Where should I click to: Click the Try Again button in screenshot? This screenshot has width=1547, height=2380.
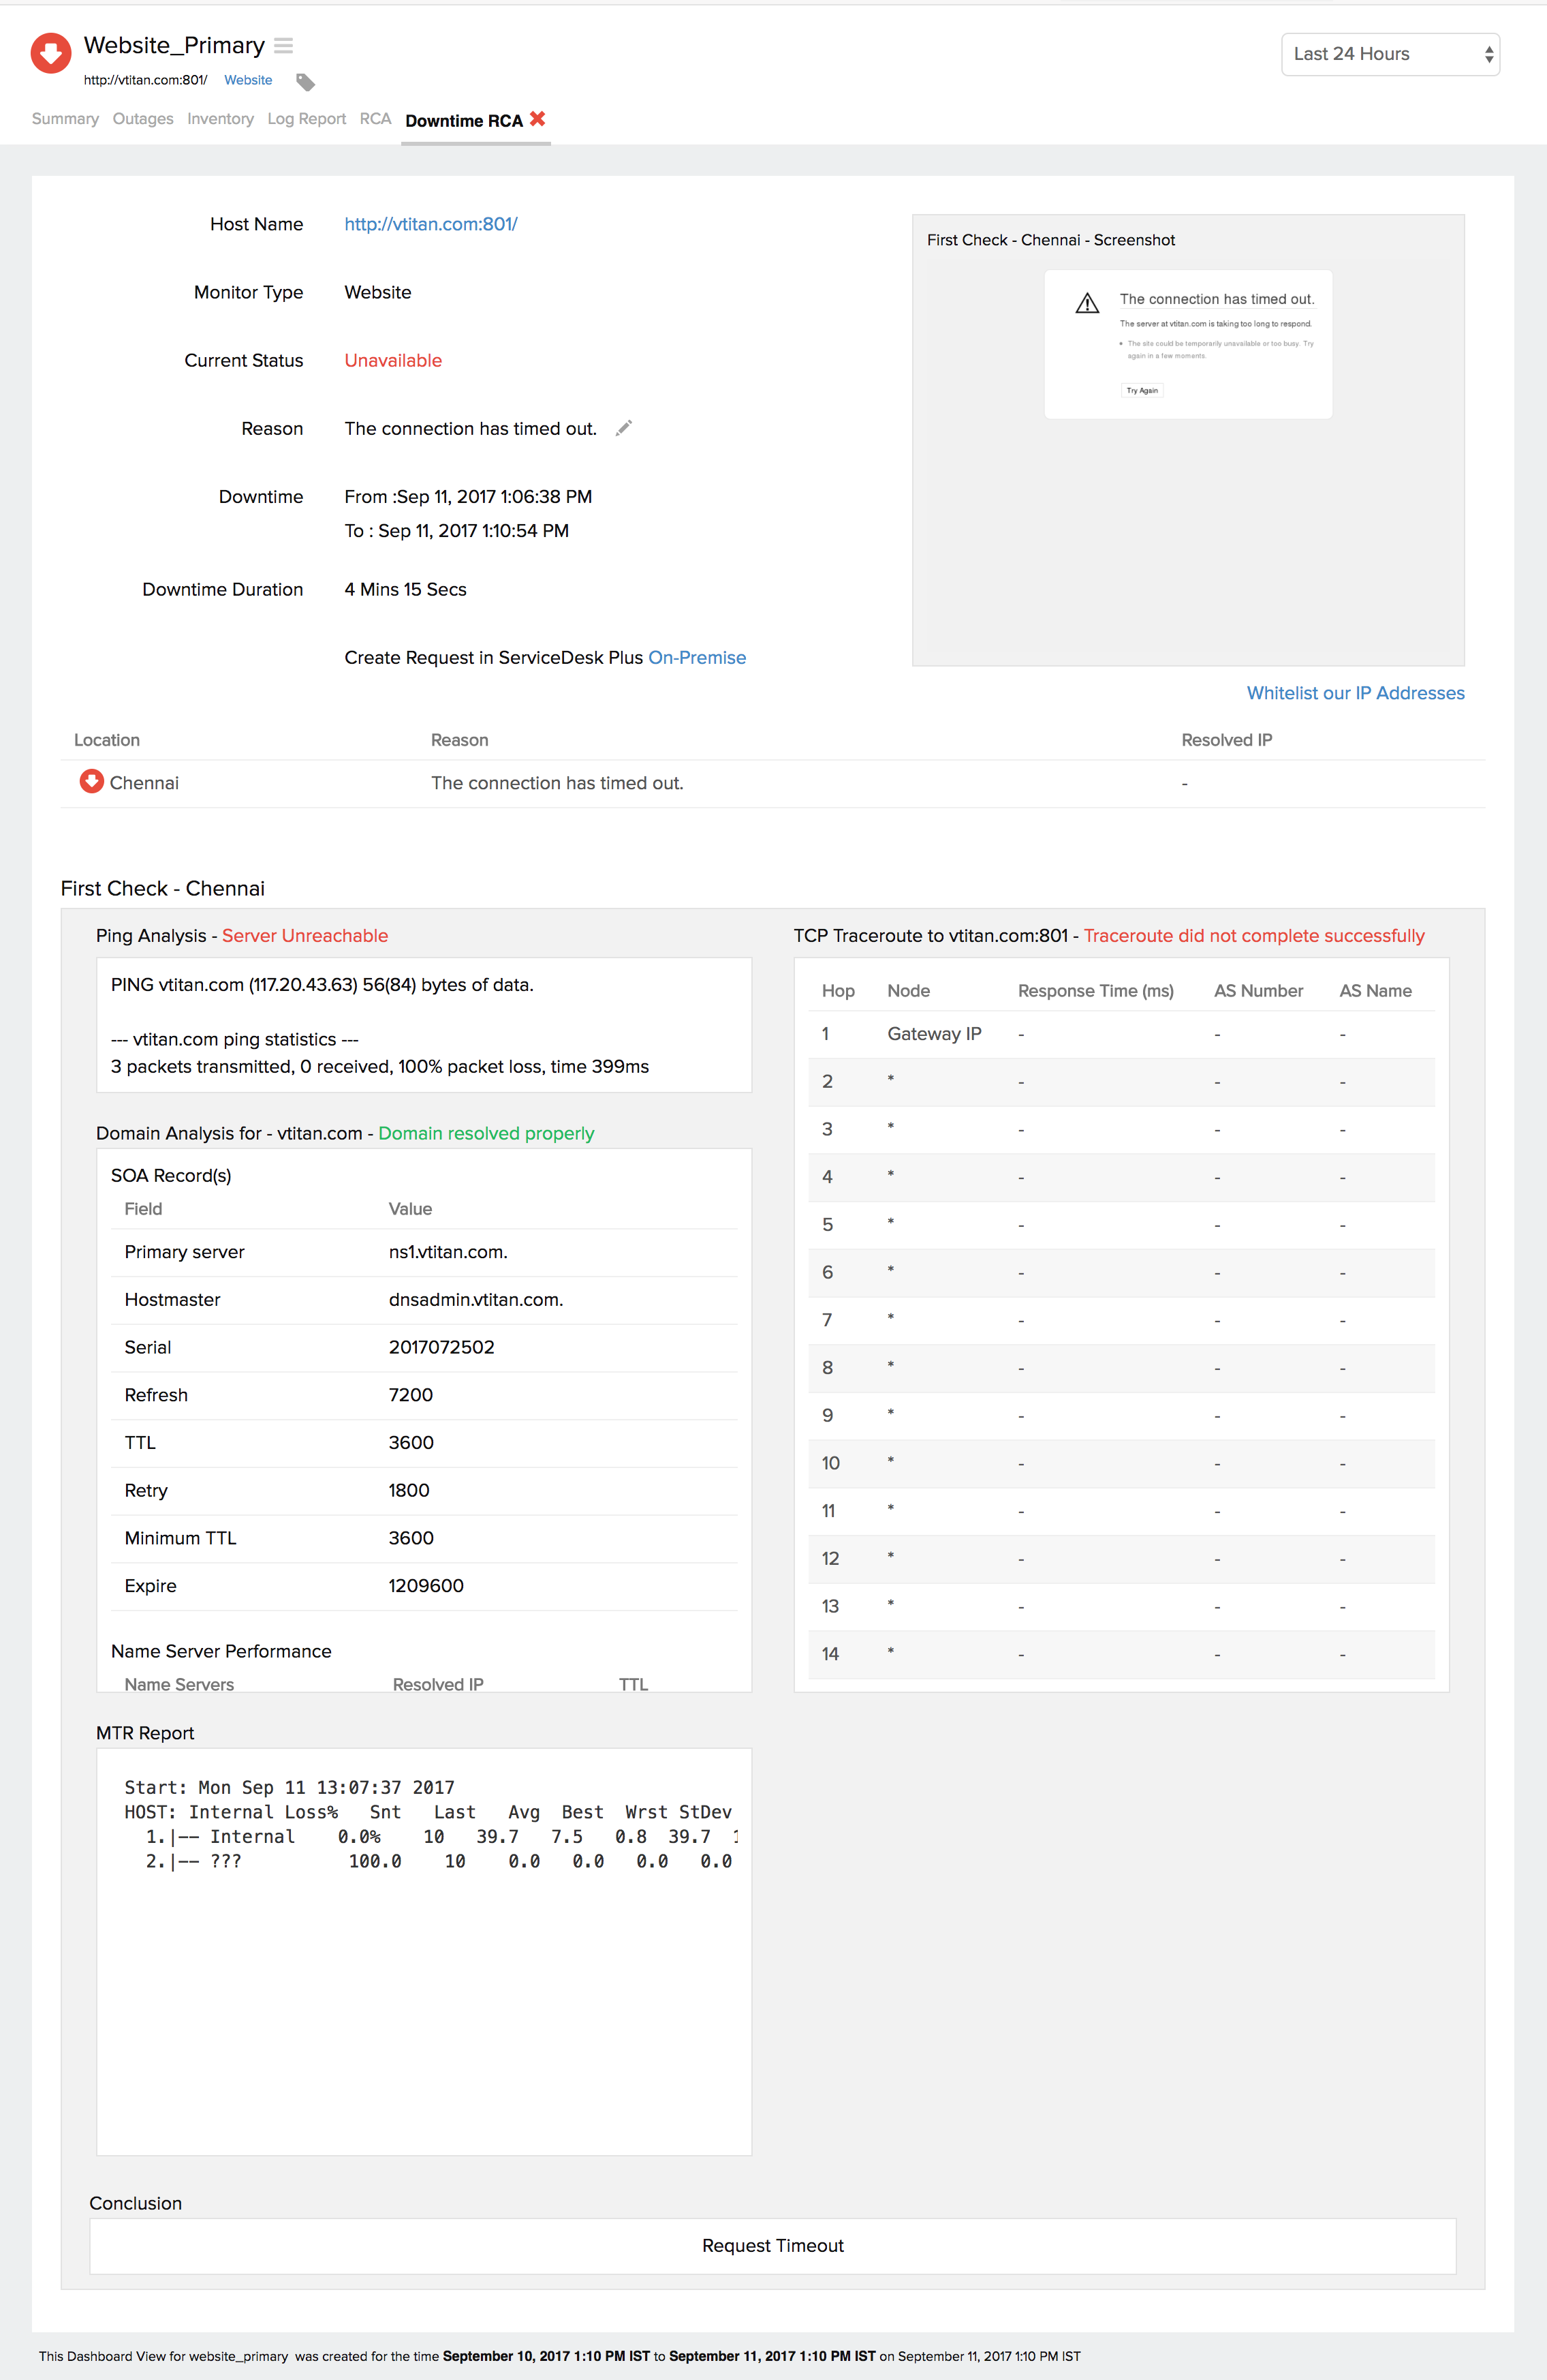1141,391
